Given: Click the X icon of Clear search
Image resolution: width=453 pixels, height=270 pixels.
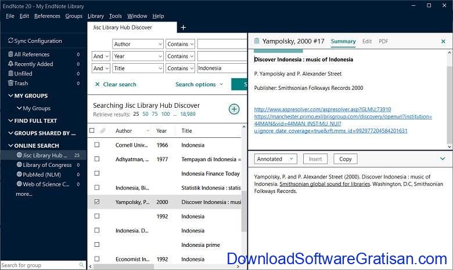Looking at the screenshot, I should (x=98, y=84).
